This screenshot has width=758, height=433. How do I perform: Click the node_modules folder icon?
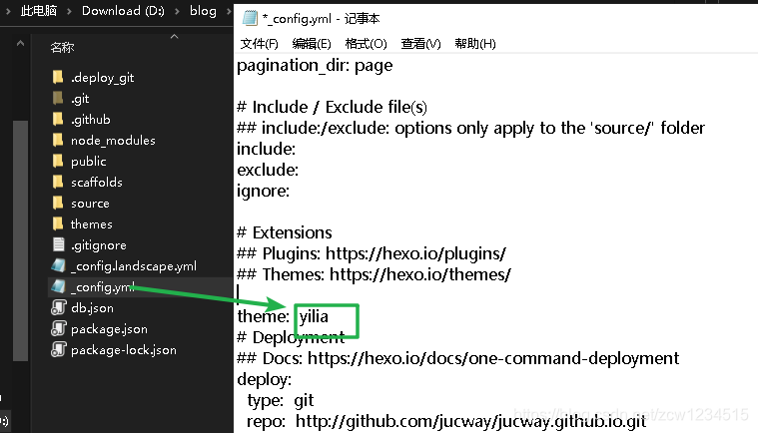[x=58, y=140]
